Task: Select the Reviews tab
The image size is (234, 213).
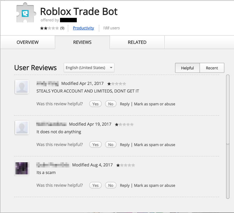Action: coord(82,42)
